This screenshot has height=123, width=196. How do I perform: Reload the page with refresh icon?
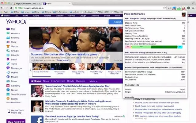click(11, 8)
